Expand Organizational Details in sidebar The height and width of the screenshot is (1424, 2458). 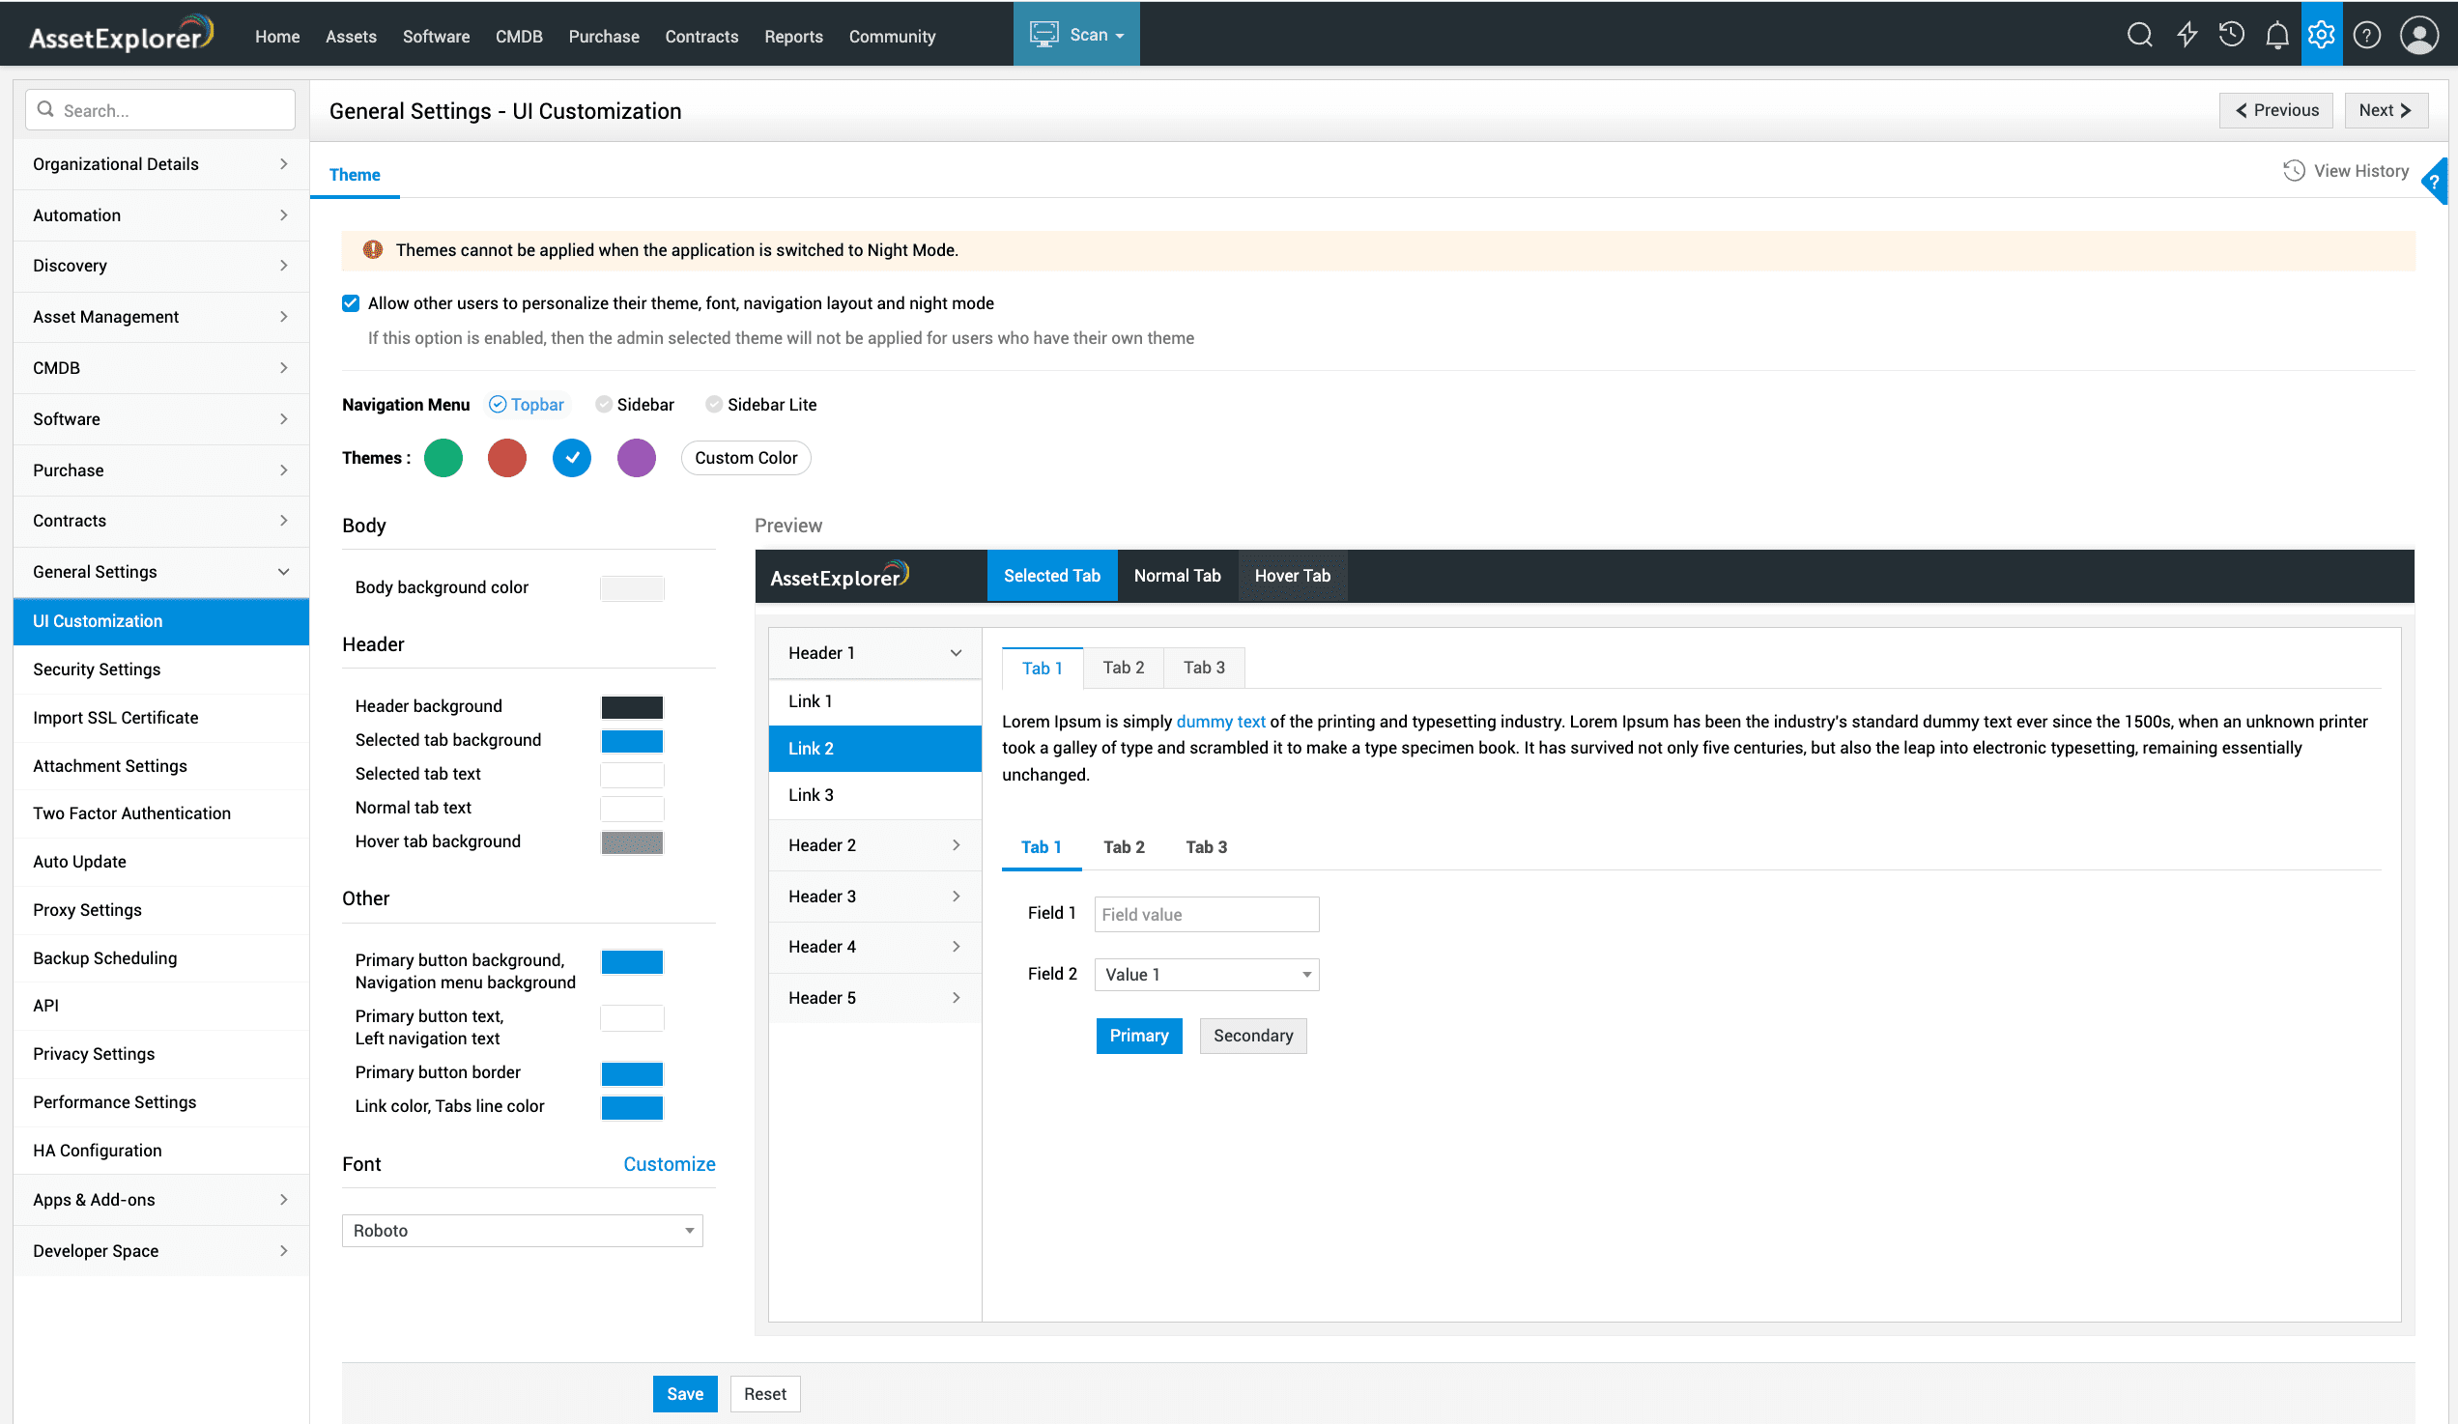tap(160, 164)
